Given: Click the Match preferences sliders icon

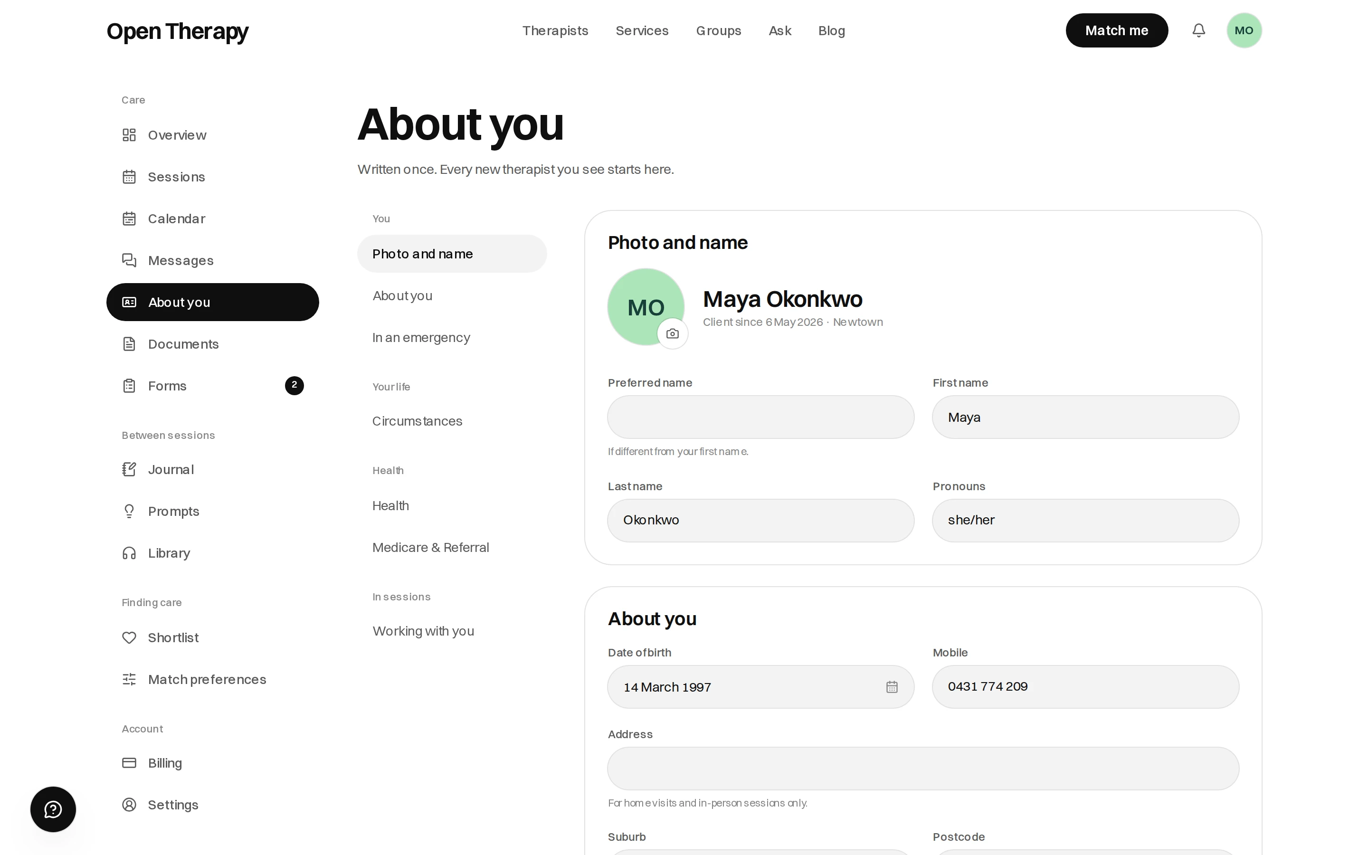Looking at the screenshot, I should [x=129, y=679].
